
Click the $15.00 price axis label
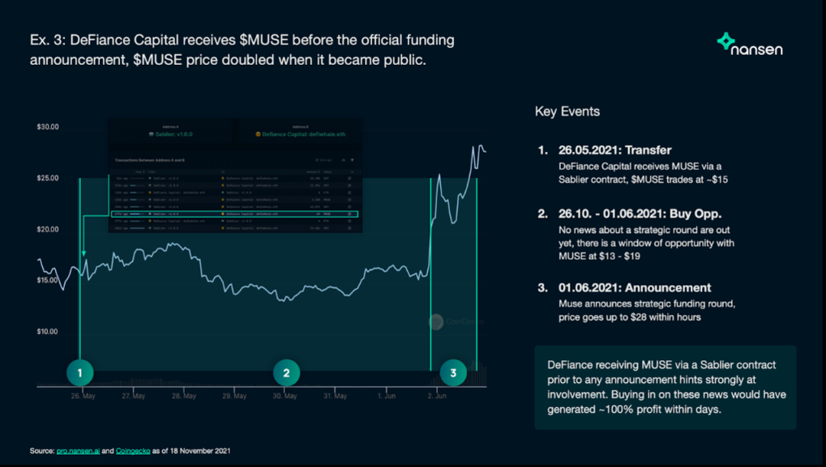pos(47,280)
